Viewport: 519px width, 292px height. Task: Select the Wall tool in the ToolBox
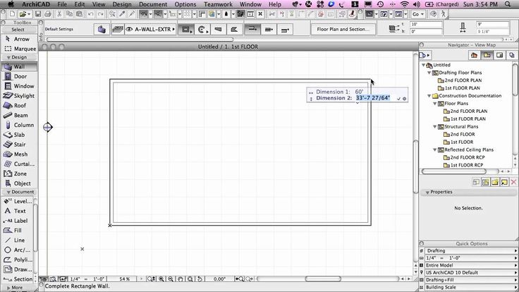point(19,66)
